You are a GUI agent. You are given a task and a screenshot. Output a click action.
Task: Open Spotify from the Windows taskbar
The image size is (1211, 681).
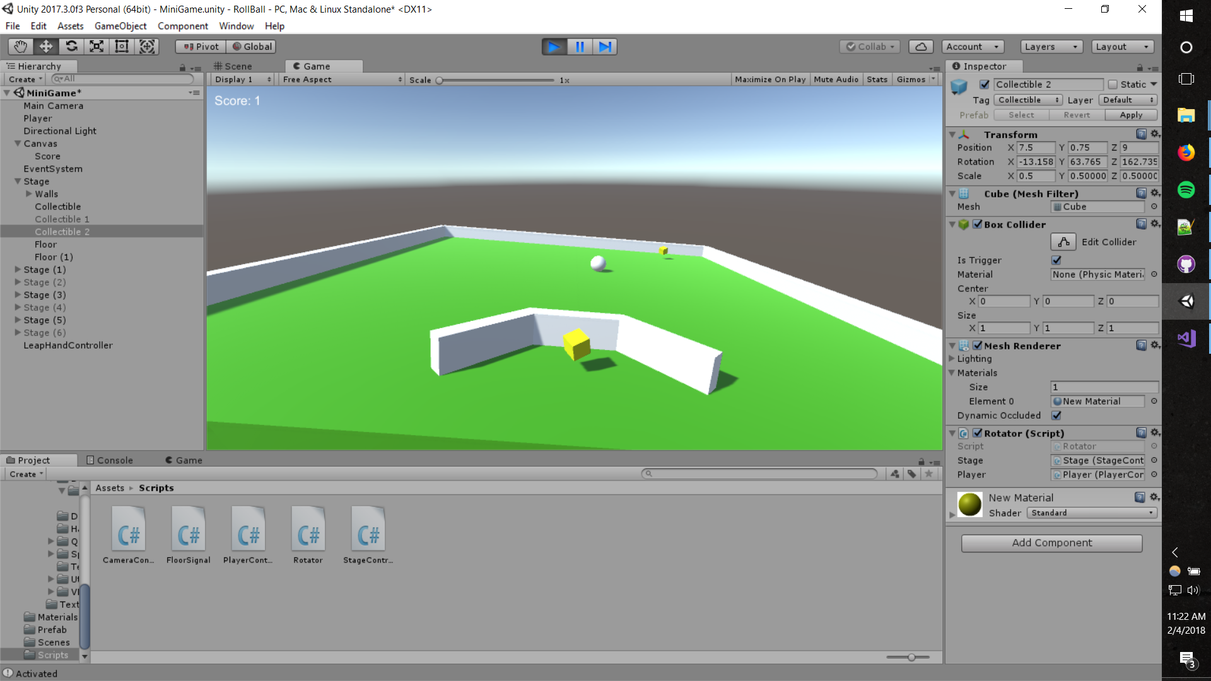1186,190
